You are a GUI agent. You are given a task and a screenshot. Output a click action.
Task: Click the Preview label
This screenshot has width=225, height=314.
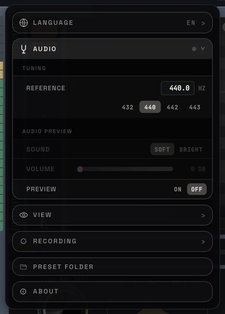tap(41, 189)
